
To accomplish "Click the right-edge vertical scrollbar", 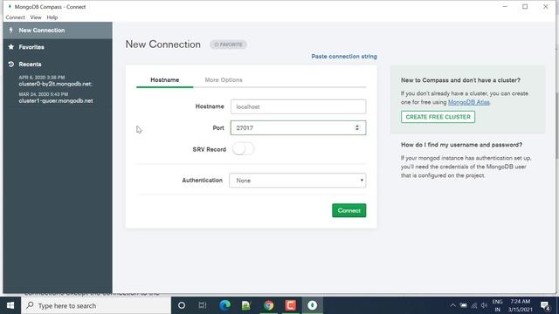I will pyautogui.click(x=557, y=125).
